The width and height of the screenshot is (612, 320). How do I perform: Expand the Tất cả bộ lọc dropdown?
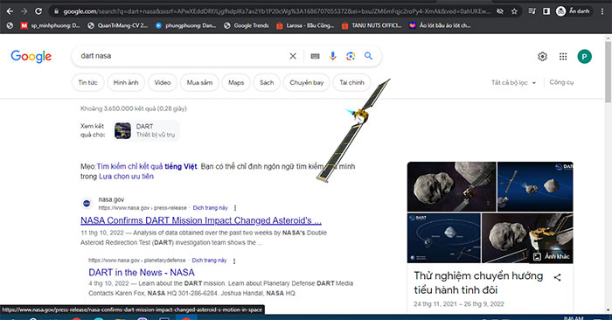tap(513, 82)
